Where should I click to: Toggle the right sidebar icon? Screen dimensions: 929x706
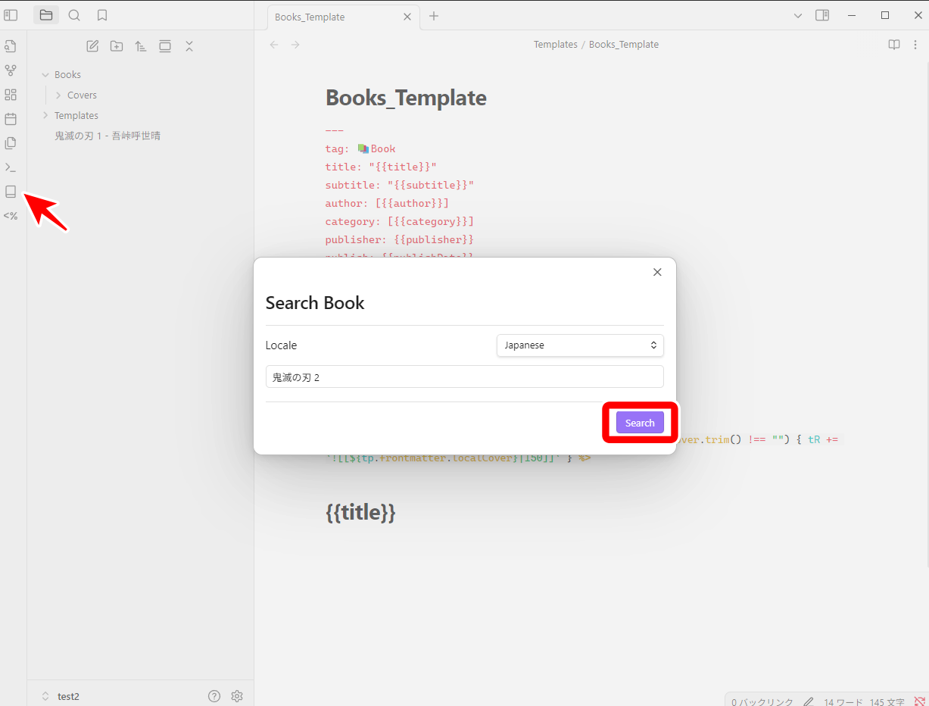point(822,15)
